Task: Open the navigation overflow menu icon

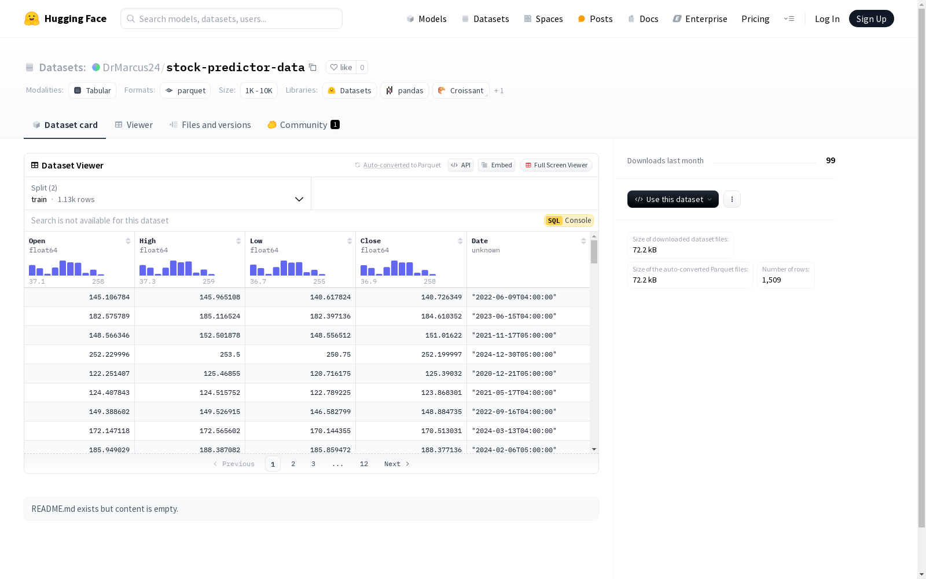Action: coord(789,19)
